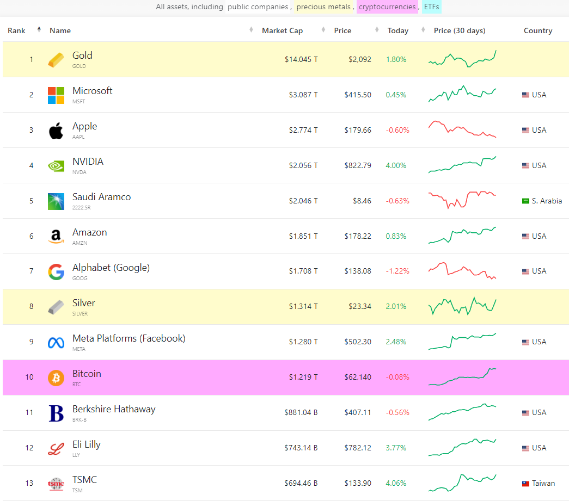Click Apple 30-day price sparkline
569x501 pixels.
[x=462, y=129]
